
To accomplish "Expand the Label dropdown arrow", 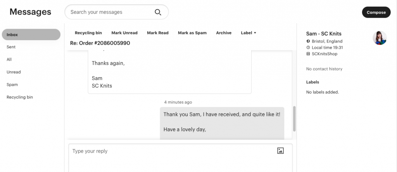I will pyautogui.click(x=255, y=33).
